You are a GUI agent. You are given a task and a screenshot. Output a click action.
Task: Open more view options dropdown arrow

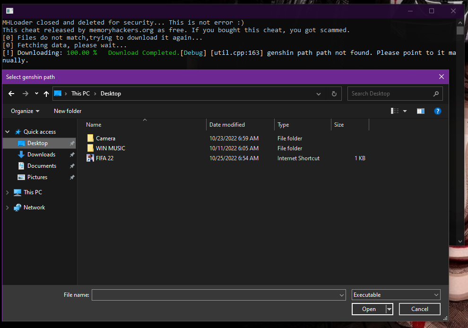click(x=405, y=111)
